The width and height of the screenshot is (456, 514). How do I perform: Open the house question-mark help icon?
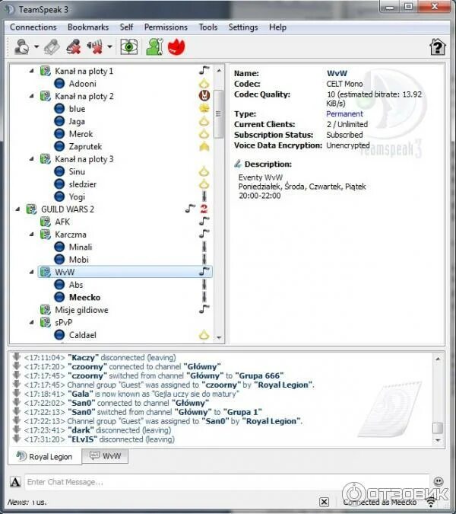point(437,47)
